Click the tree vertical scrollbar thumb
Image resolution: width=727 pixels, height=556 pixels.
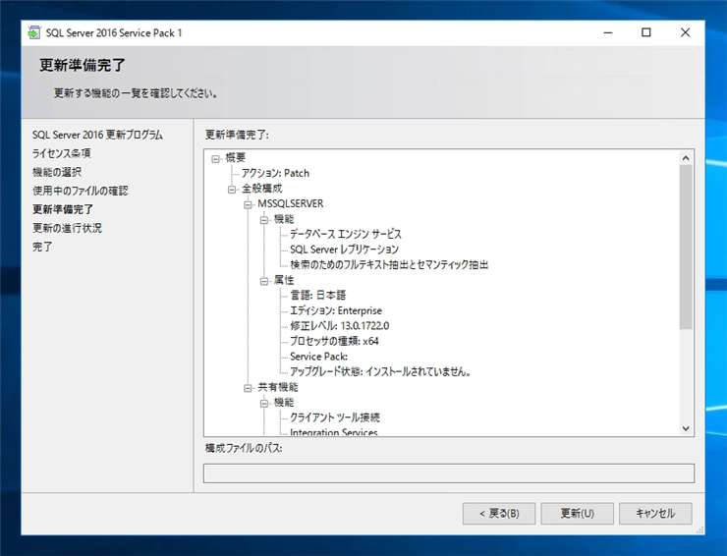pyautogui.click(x=686, y=248)
